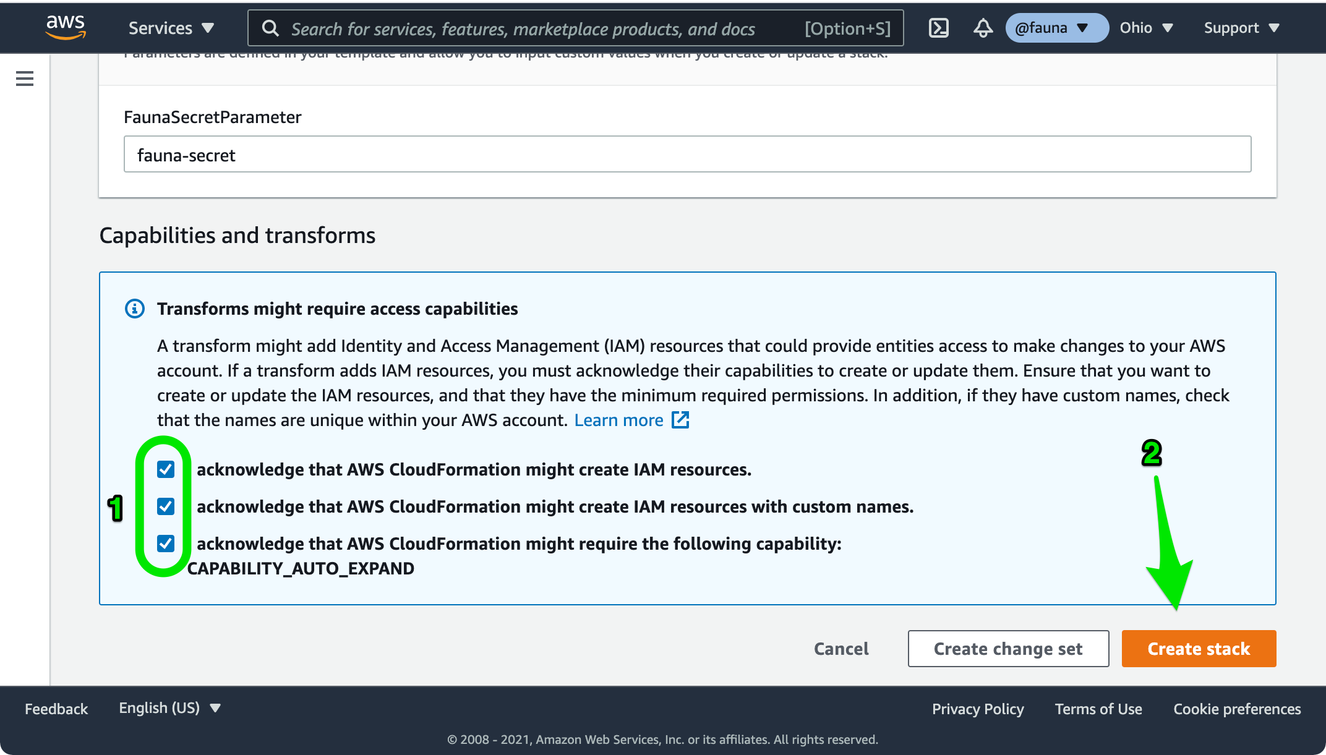Open the Services dropdown menu

[171, 28]
